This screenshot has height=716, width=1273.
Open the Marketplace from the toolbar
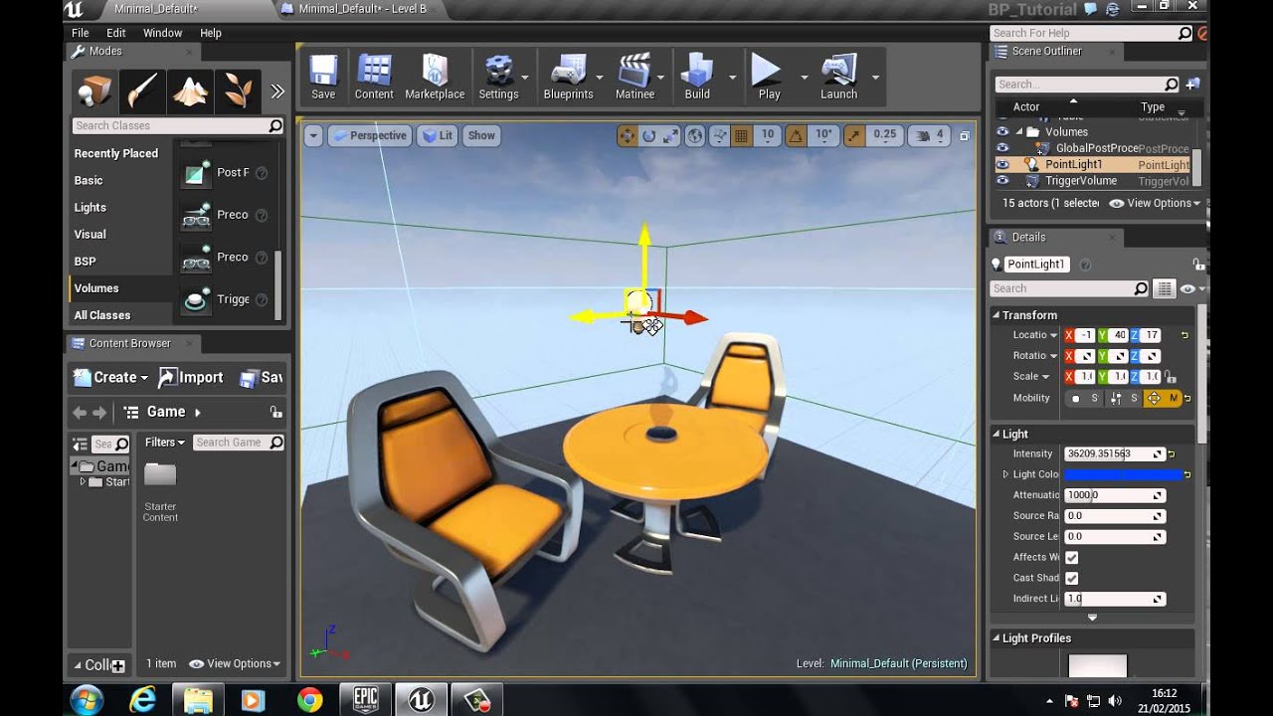click(435, 77)
